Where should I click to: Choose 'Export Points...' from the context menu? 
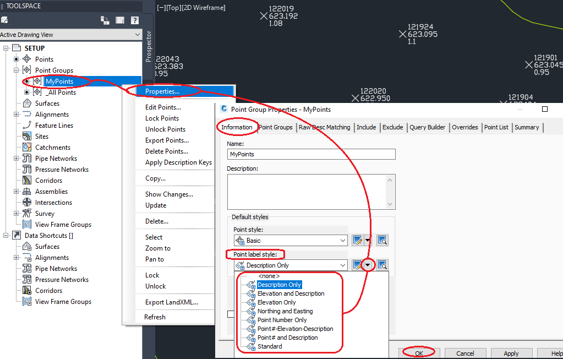[x=167, y=140]
